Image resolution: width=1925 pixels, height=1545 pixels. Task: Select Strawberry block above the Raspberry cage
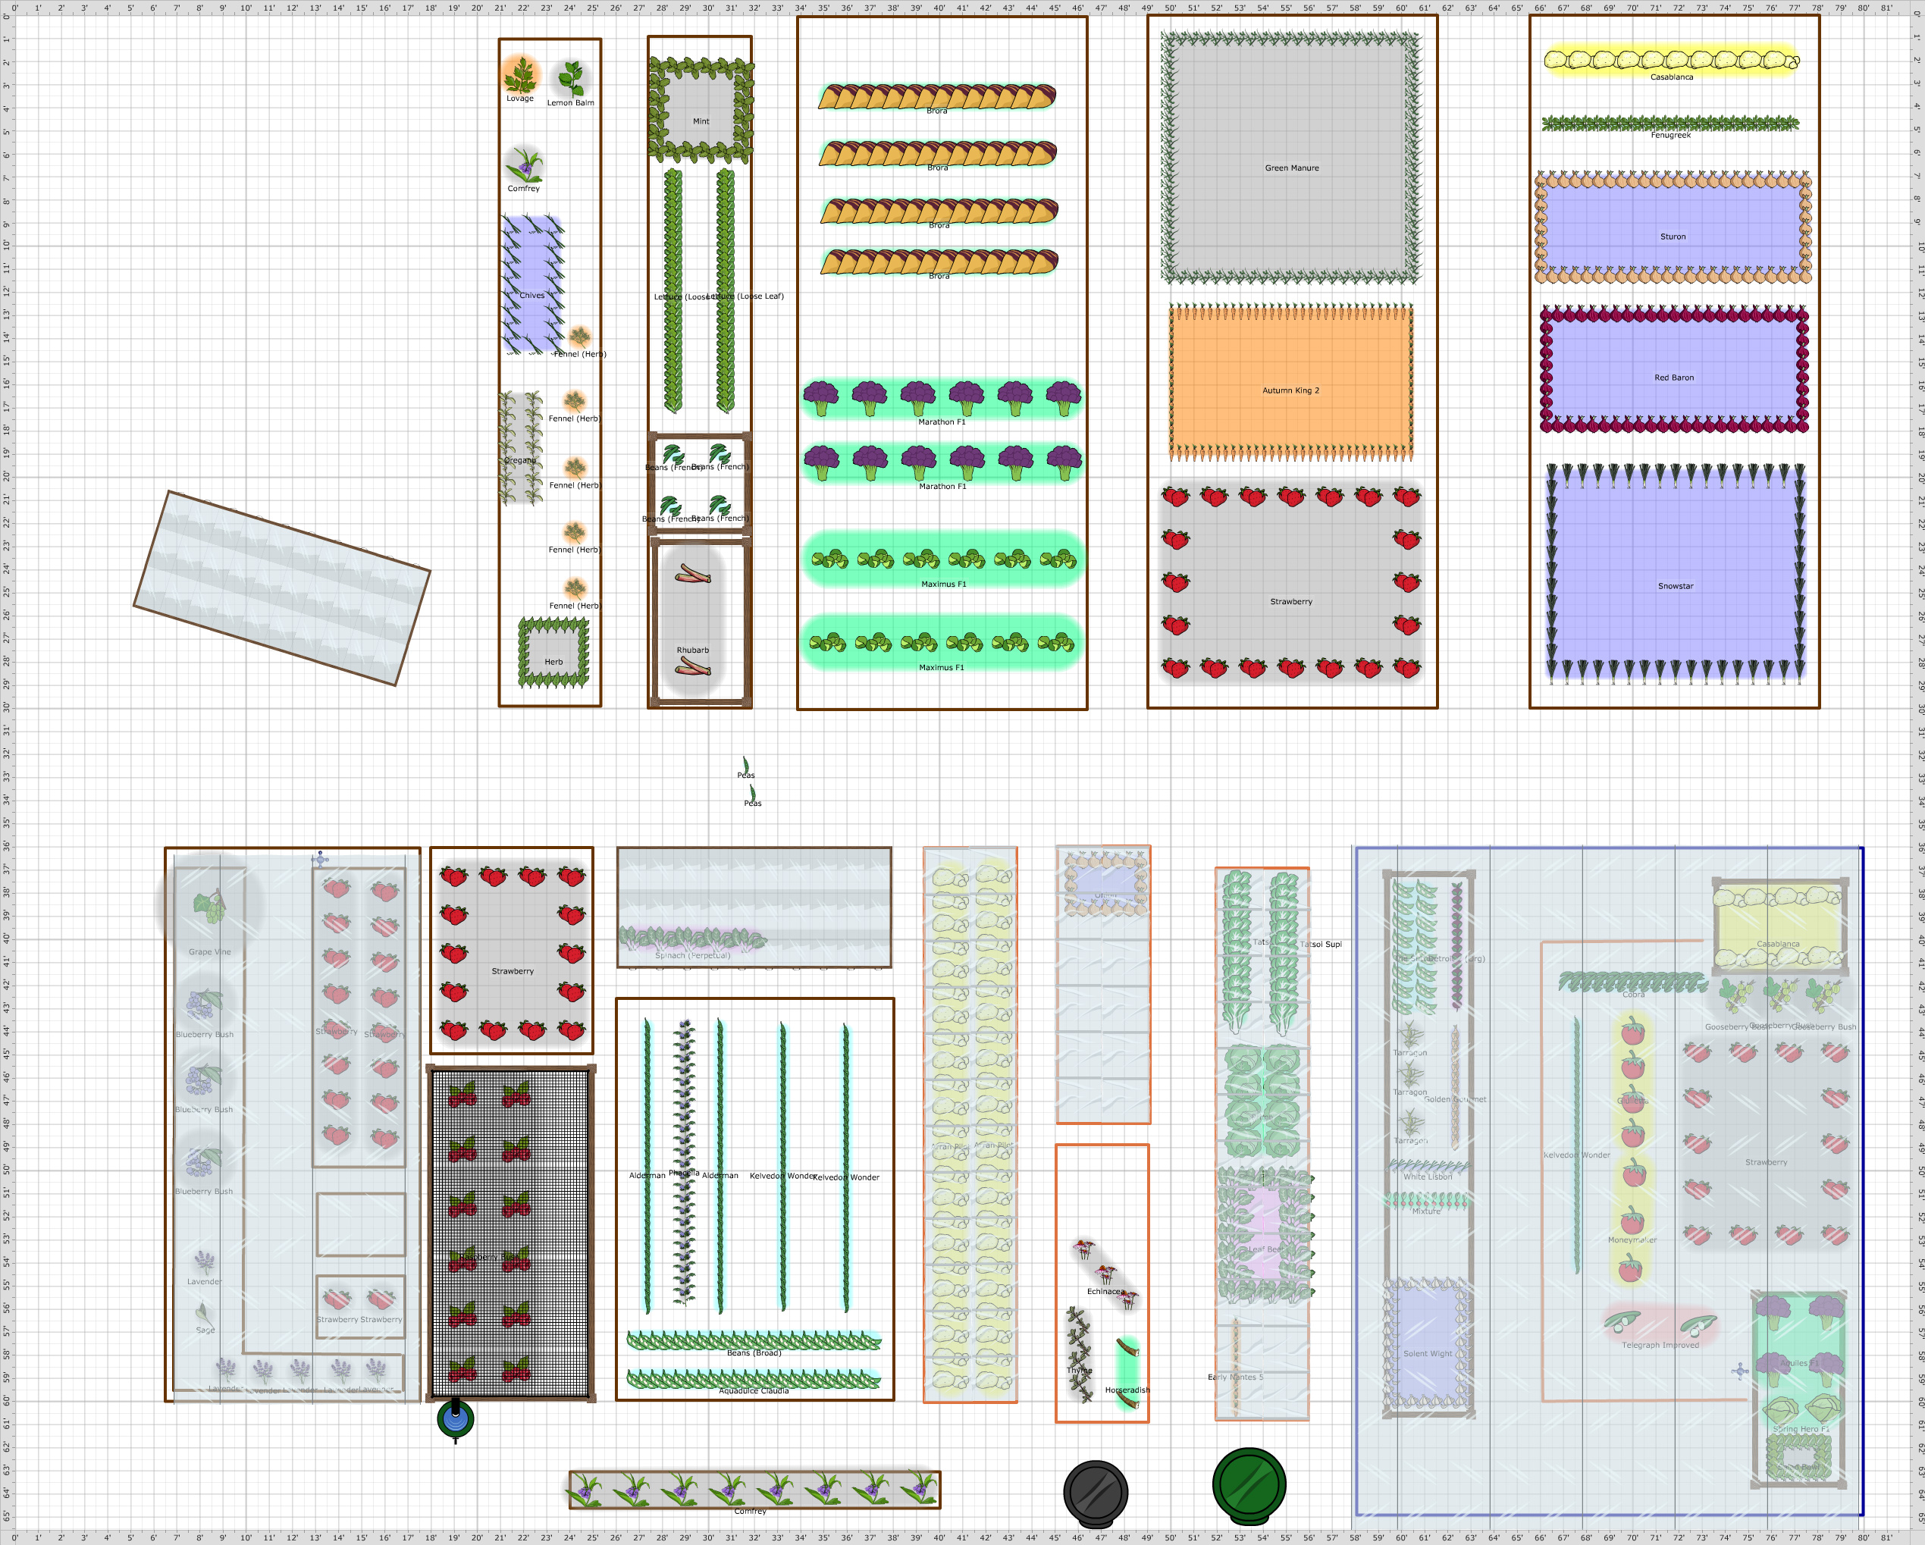(x=513, y=952)
